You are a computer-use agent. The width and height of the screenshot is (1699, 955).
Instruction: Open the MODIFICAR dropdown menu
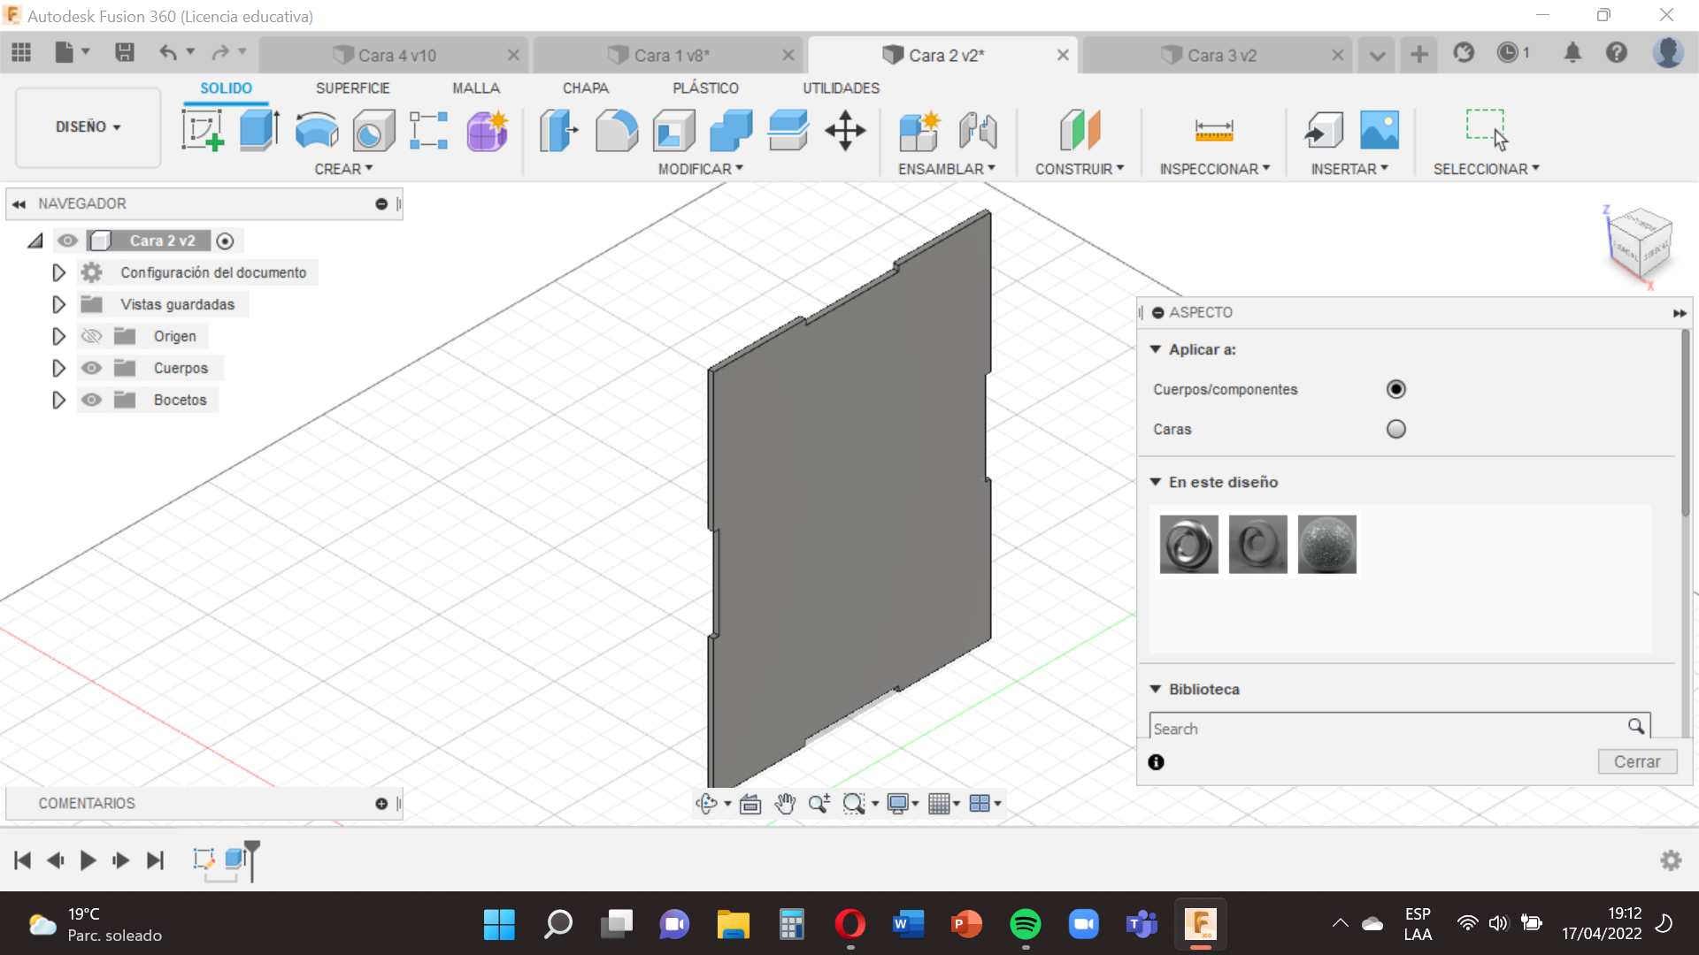click(700, 169)
